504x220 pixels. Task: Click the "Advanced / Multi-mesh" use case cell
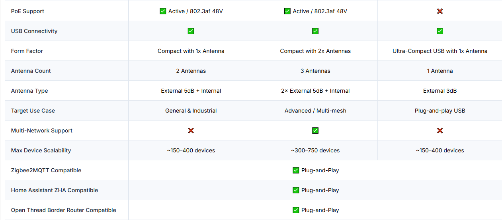pyautogui.click(x=315, y=111)
